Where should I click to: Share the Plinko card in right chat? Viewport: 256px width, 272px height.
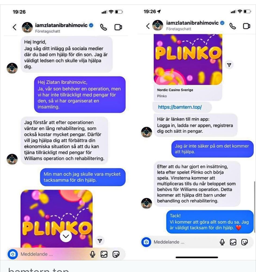click(229, 65)
